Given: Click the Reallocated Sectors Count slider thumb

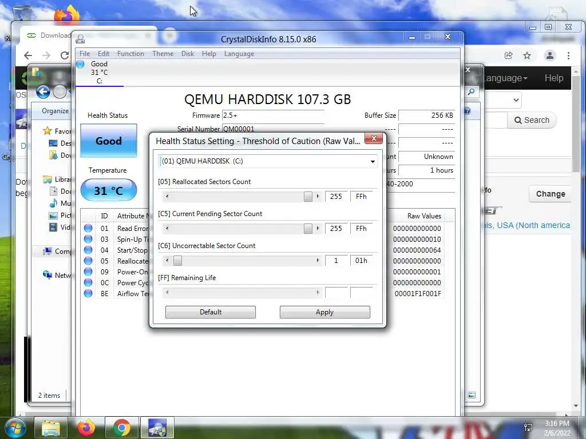Looking at the screenshot, I should pos(308,197).
